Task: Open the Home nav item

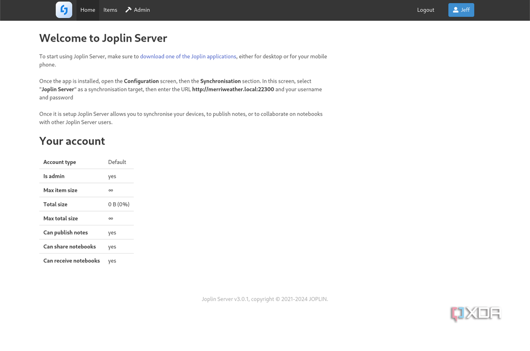Action: 87,10
